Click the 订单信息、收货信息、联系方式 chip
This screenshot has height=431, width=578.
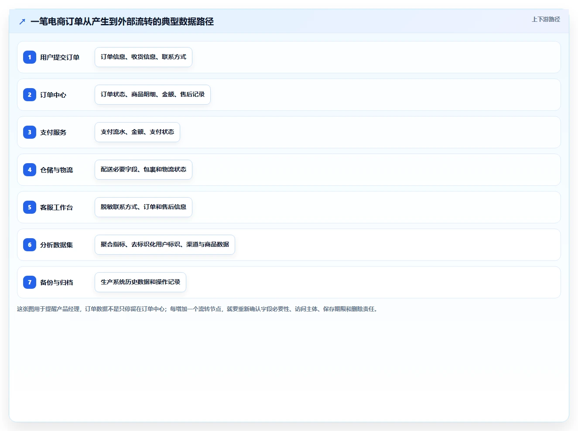point(144,57)
